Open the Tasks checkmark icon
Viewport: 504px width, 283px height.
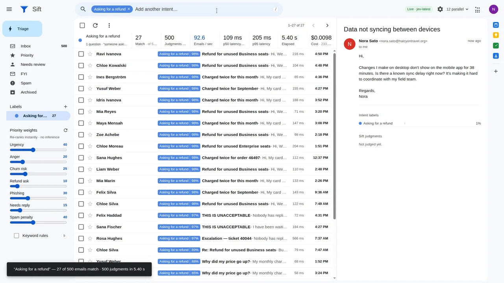496,46
